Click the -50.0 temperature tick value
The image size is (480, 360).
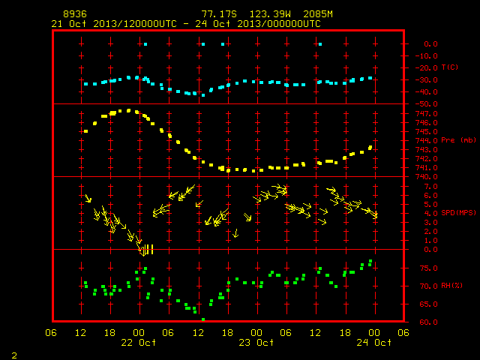click(x=427, y=103)
